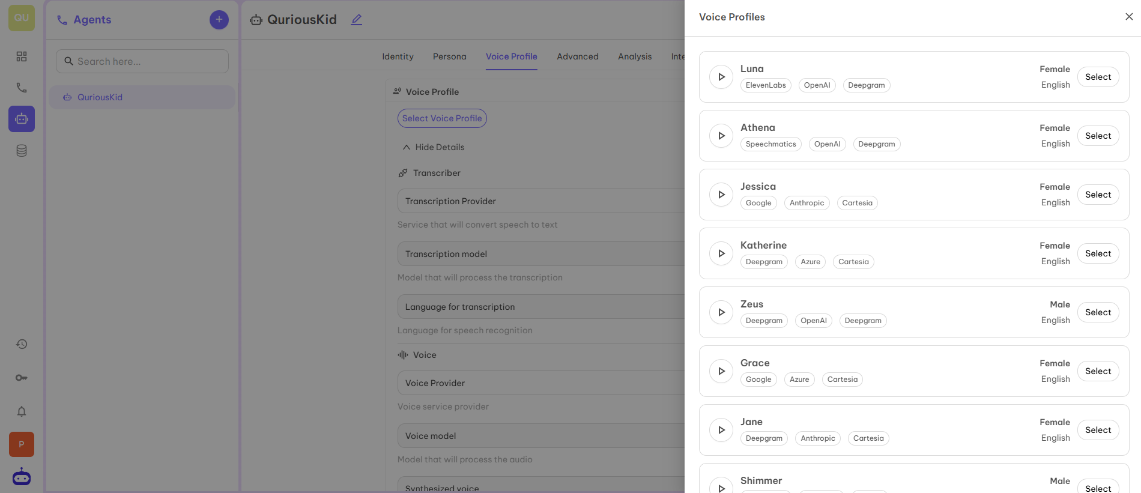Select the Jessica voice profile
The image size is (1141, 493).
(1098, 195)
